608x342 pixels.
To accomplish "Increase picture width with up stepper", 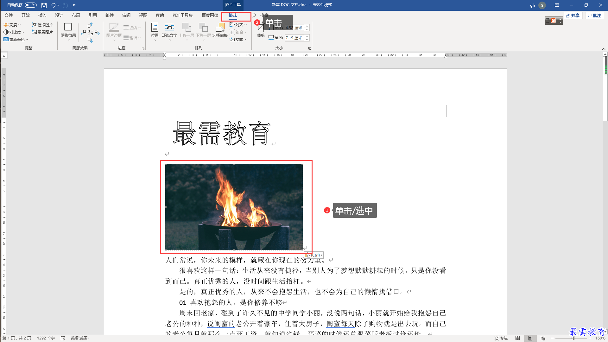I will click(307, 36).
